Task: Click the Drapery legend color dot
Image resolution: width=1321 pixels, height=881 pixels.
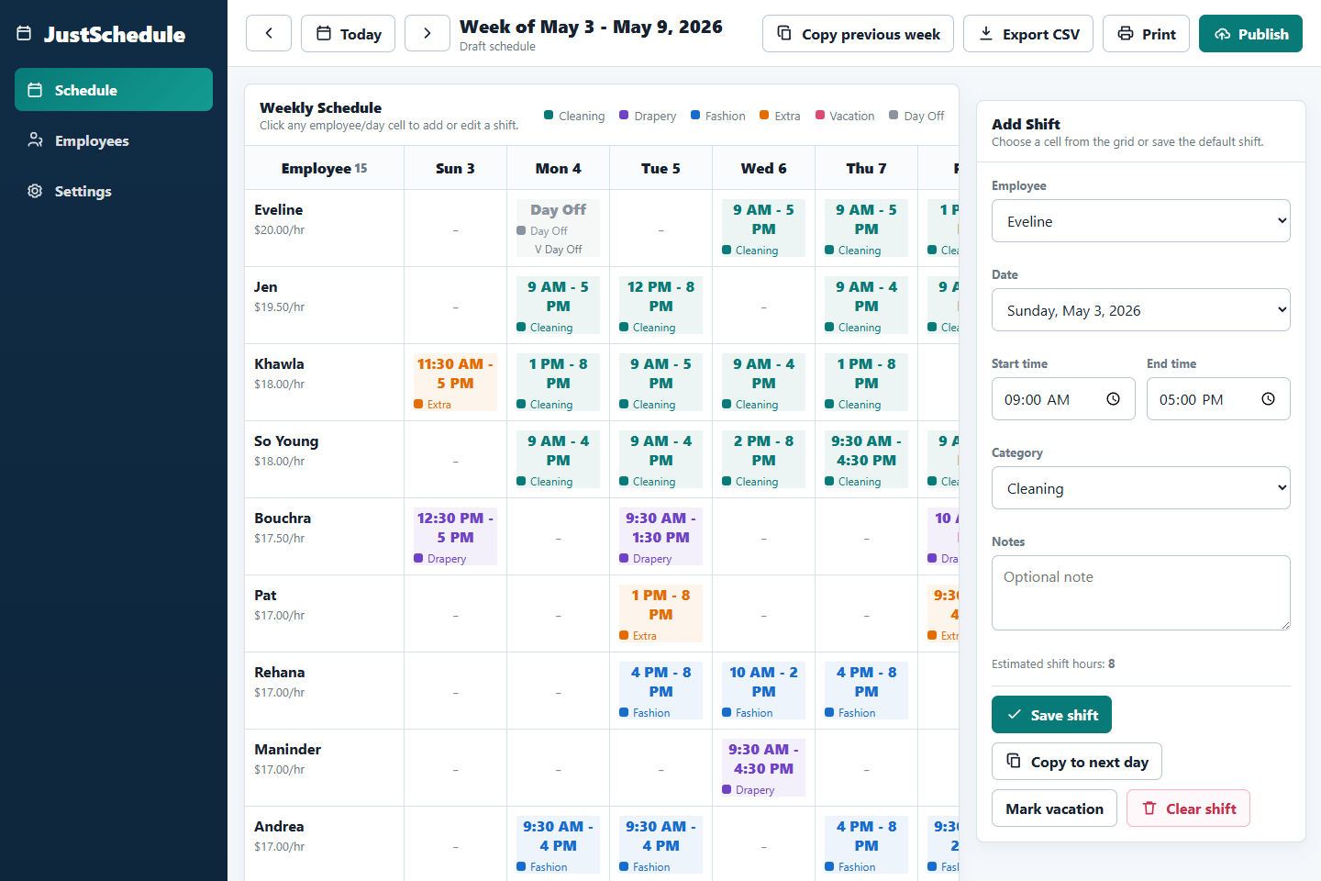Action: 624,116
